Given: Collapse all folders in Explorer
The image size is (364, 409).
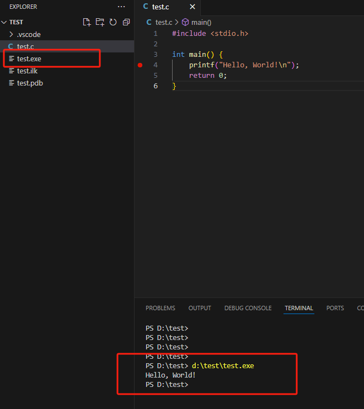Looking at the screenshot, I should pyautogui.click(x=126, y=22).
